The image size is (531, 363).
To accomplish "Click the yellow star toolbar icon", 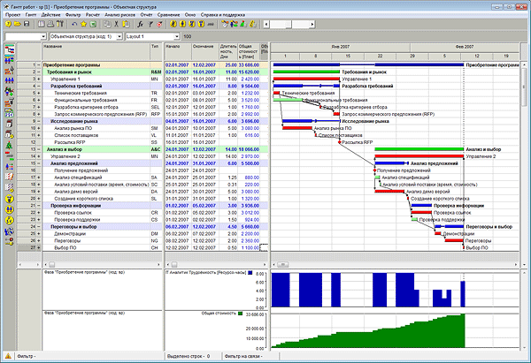I will click(x=84, y=24).
